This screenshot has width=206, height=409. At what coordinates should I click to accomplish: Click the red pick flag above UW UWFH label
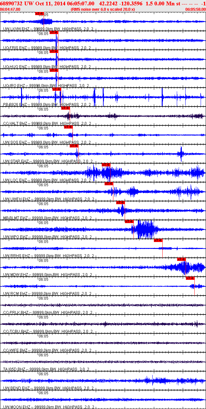[x=109, y=184]
